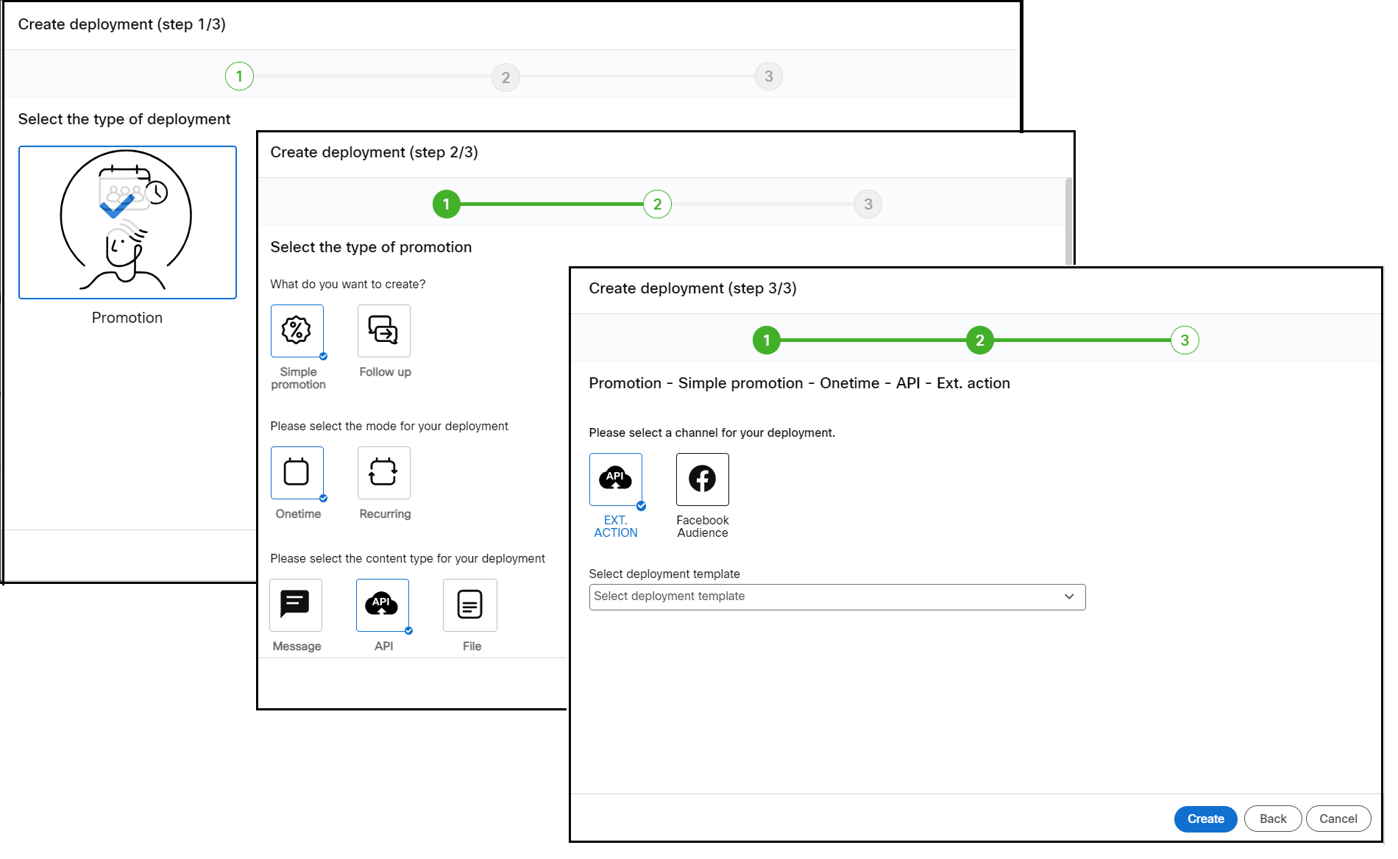This screenshot has height=859, width=1398.
Task: Select the Message content type icon
Action: (295, 605)
